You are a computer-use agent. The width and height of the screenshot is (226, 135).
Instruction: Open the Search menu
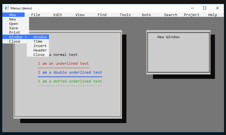pos(170,15)
